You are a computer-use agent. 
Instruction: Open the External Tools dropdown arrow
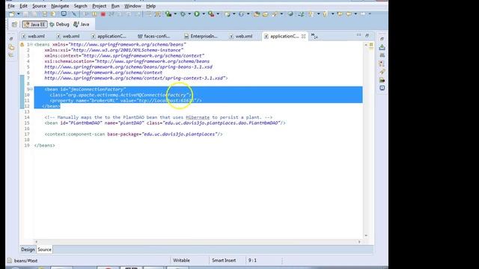click(218, 14)
